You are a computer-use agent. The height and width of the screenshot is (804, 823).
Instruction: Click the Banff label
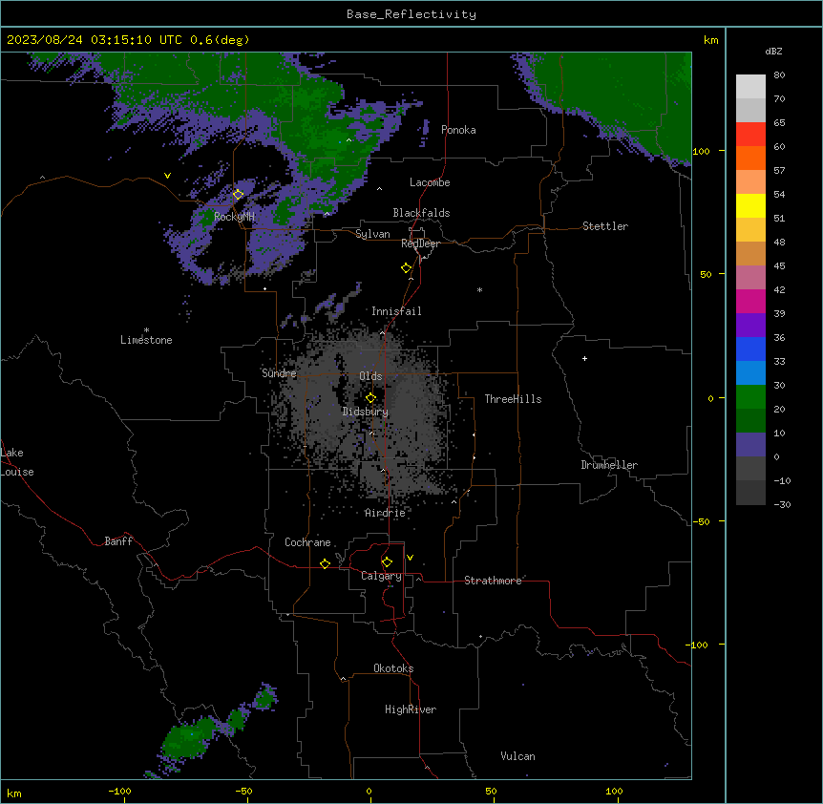(118, 541)
